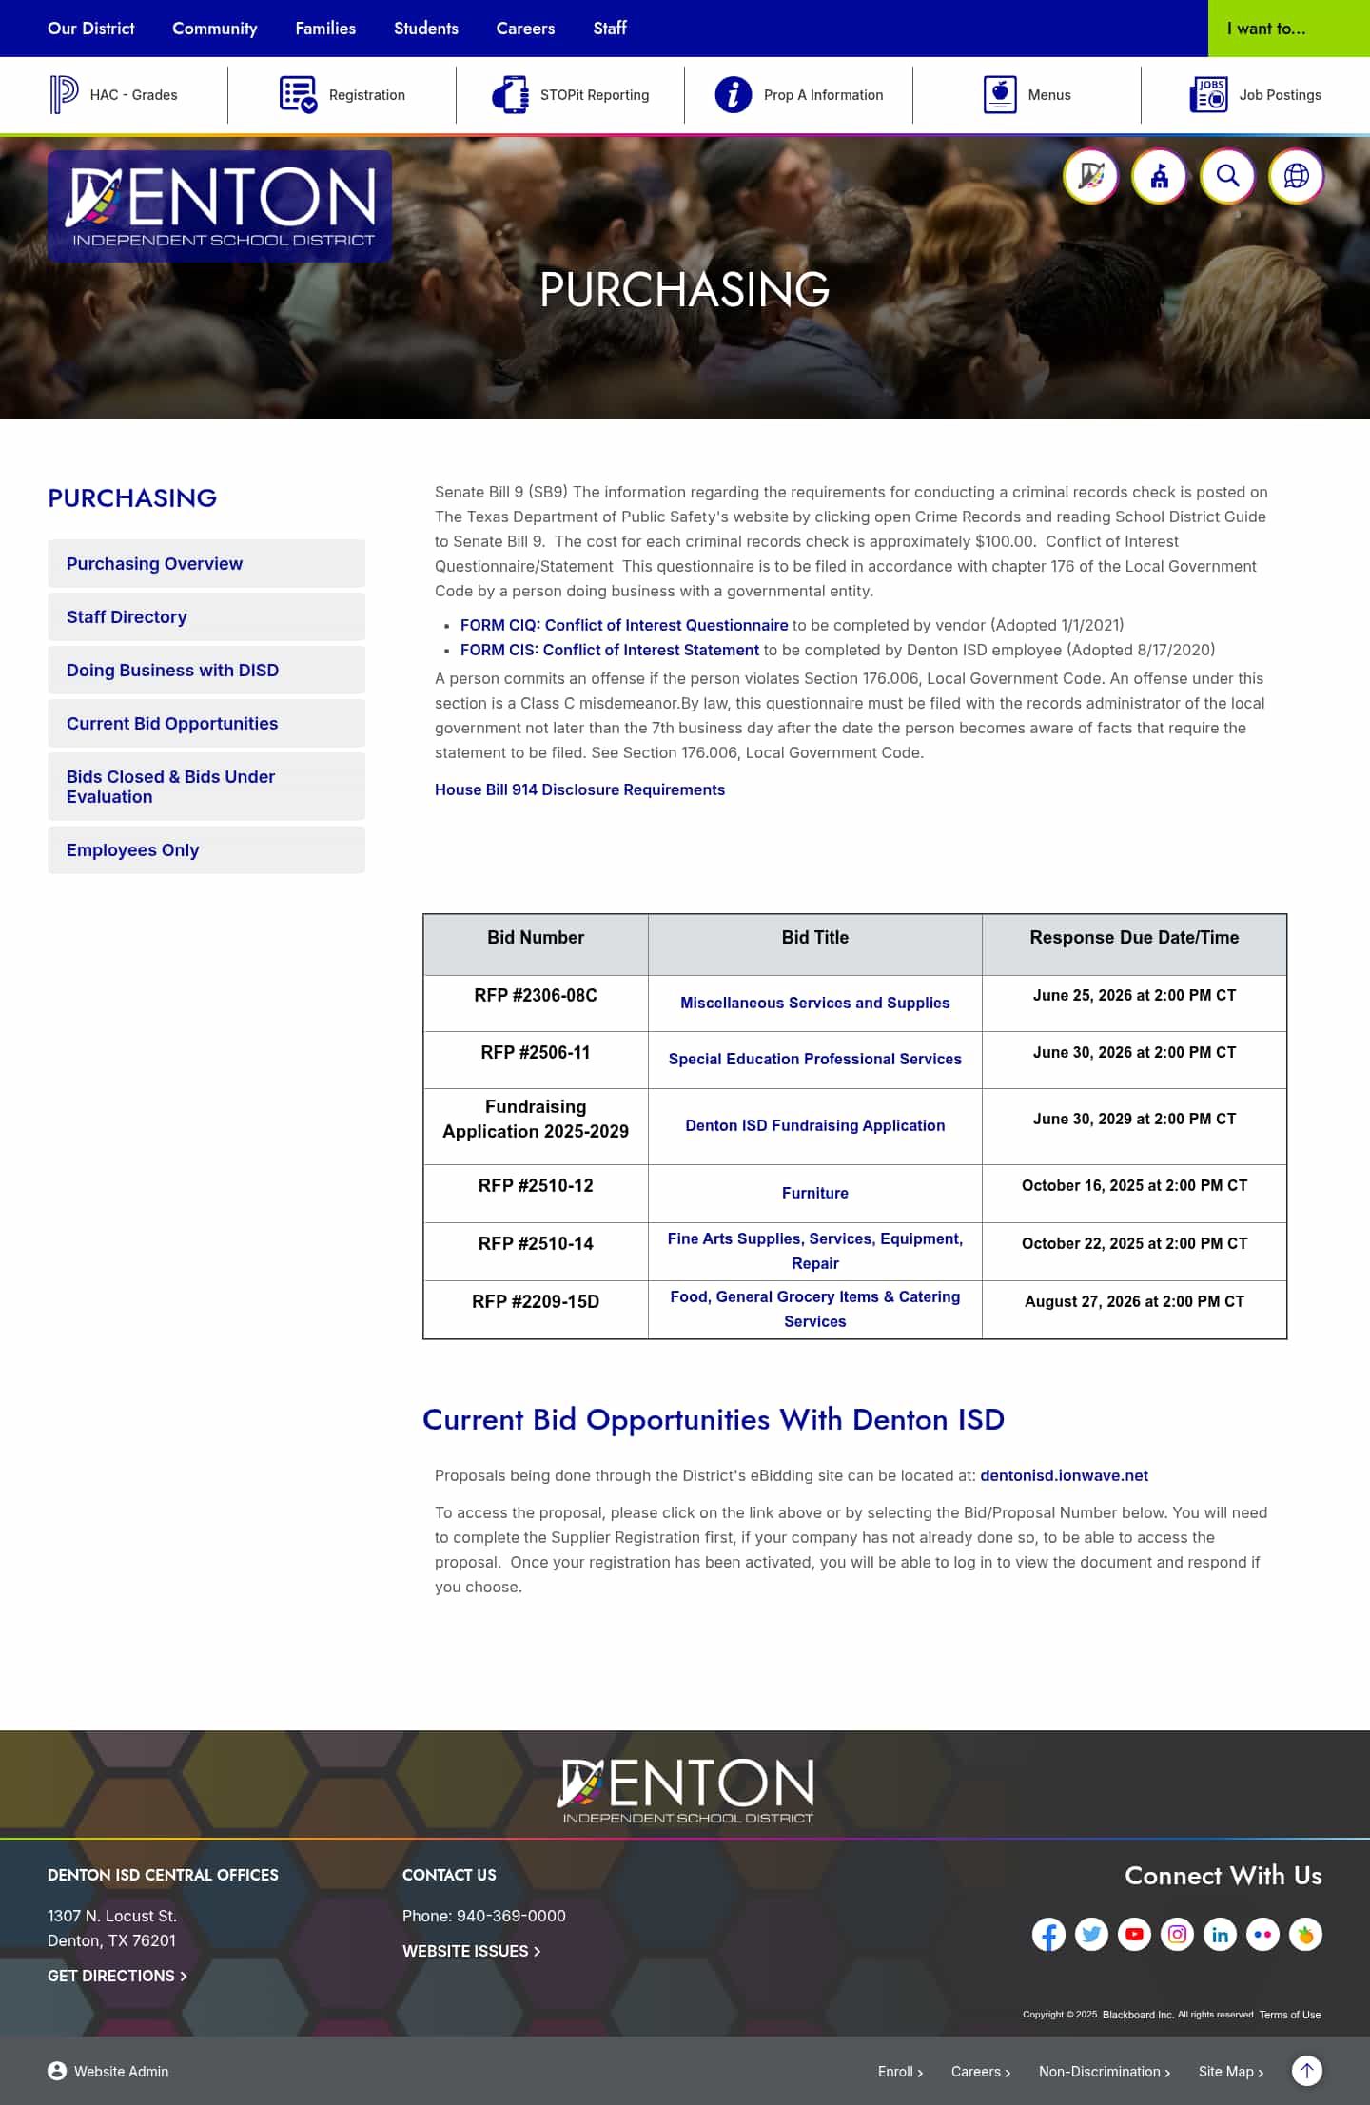Select Employees Only sidebar item
Image resolution: width=1370 pixels, height=2105 pixels.
coord(206,849)
